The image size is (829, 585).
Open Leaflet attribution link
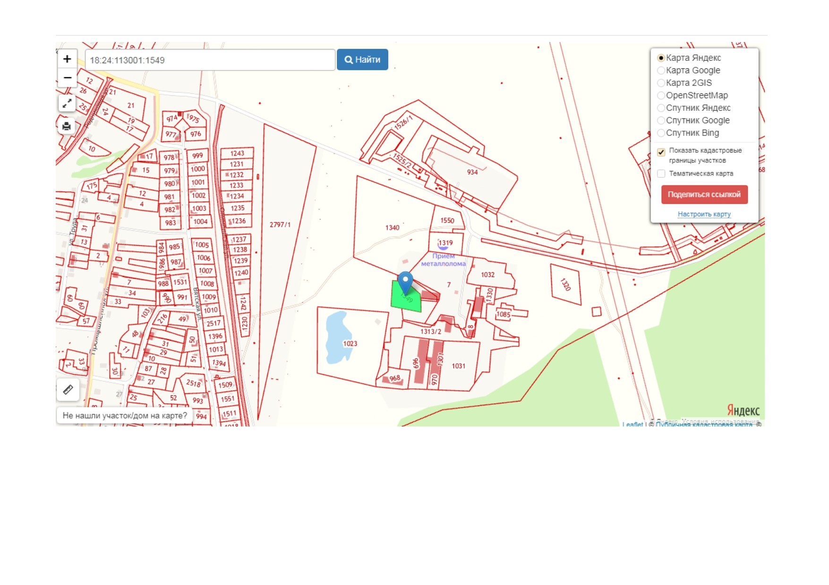coord(632,424)
